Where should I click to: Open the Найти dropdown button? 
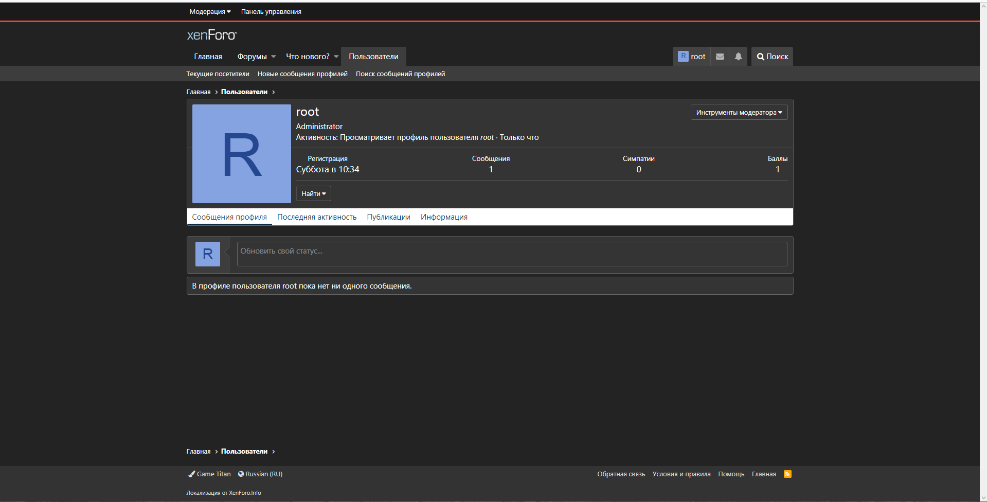click(313, 194)
